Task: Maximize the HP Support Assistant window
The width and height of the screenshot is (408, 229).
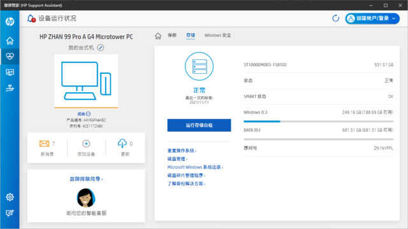Action: click(x=386, y=5)
